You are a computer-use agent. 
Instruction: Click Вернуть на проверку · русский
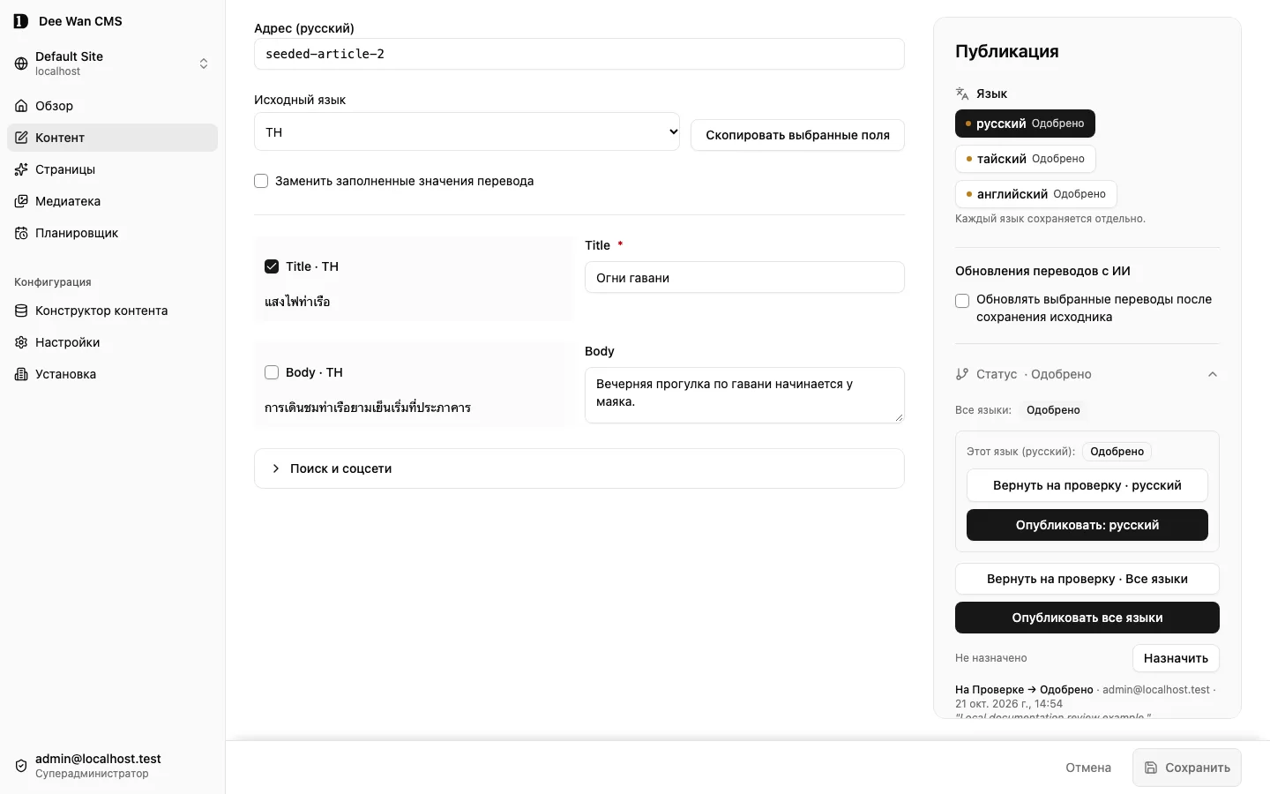pyautogui.click(x=1087, y=485)
